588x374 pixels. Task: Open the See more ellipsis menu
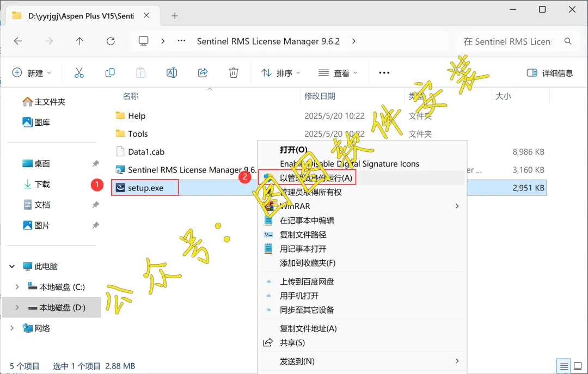384,73
